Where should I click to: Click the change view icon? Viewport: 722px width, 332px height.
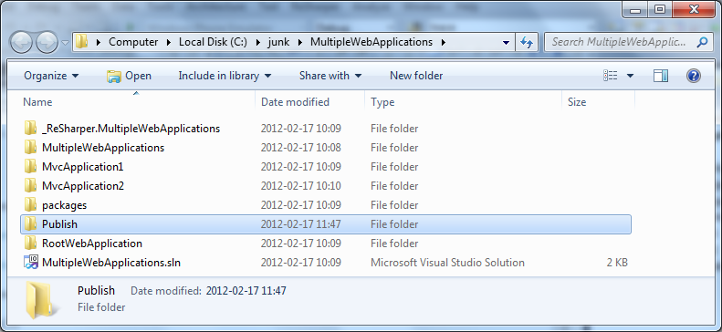tap(610, 76)
